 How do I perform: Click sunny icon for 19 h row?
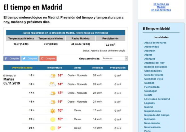click(53, 111)
